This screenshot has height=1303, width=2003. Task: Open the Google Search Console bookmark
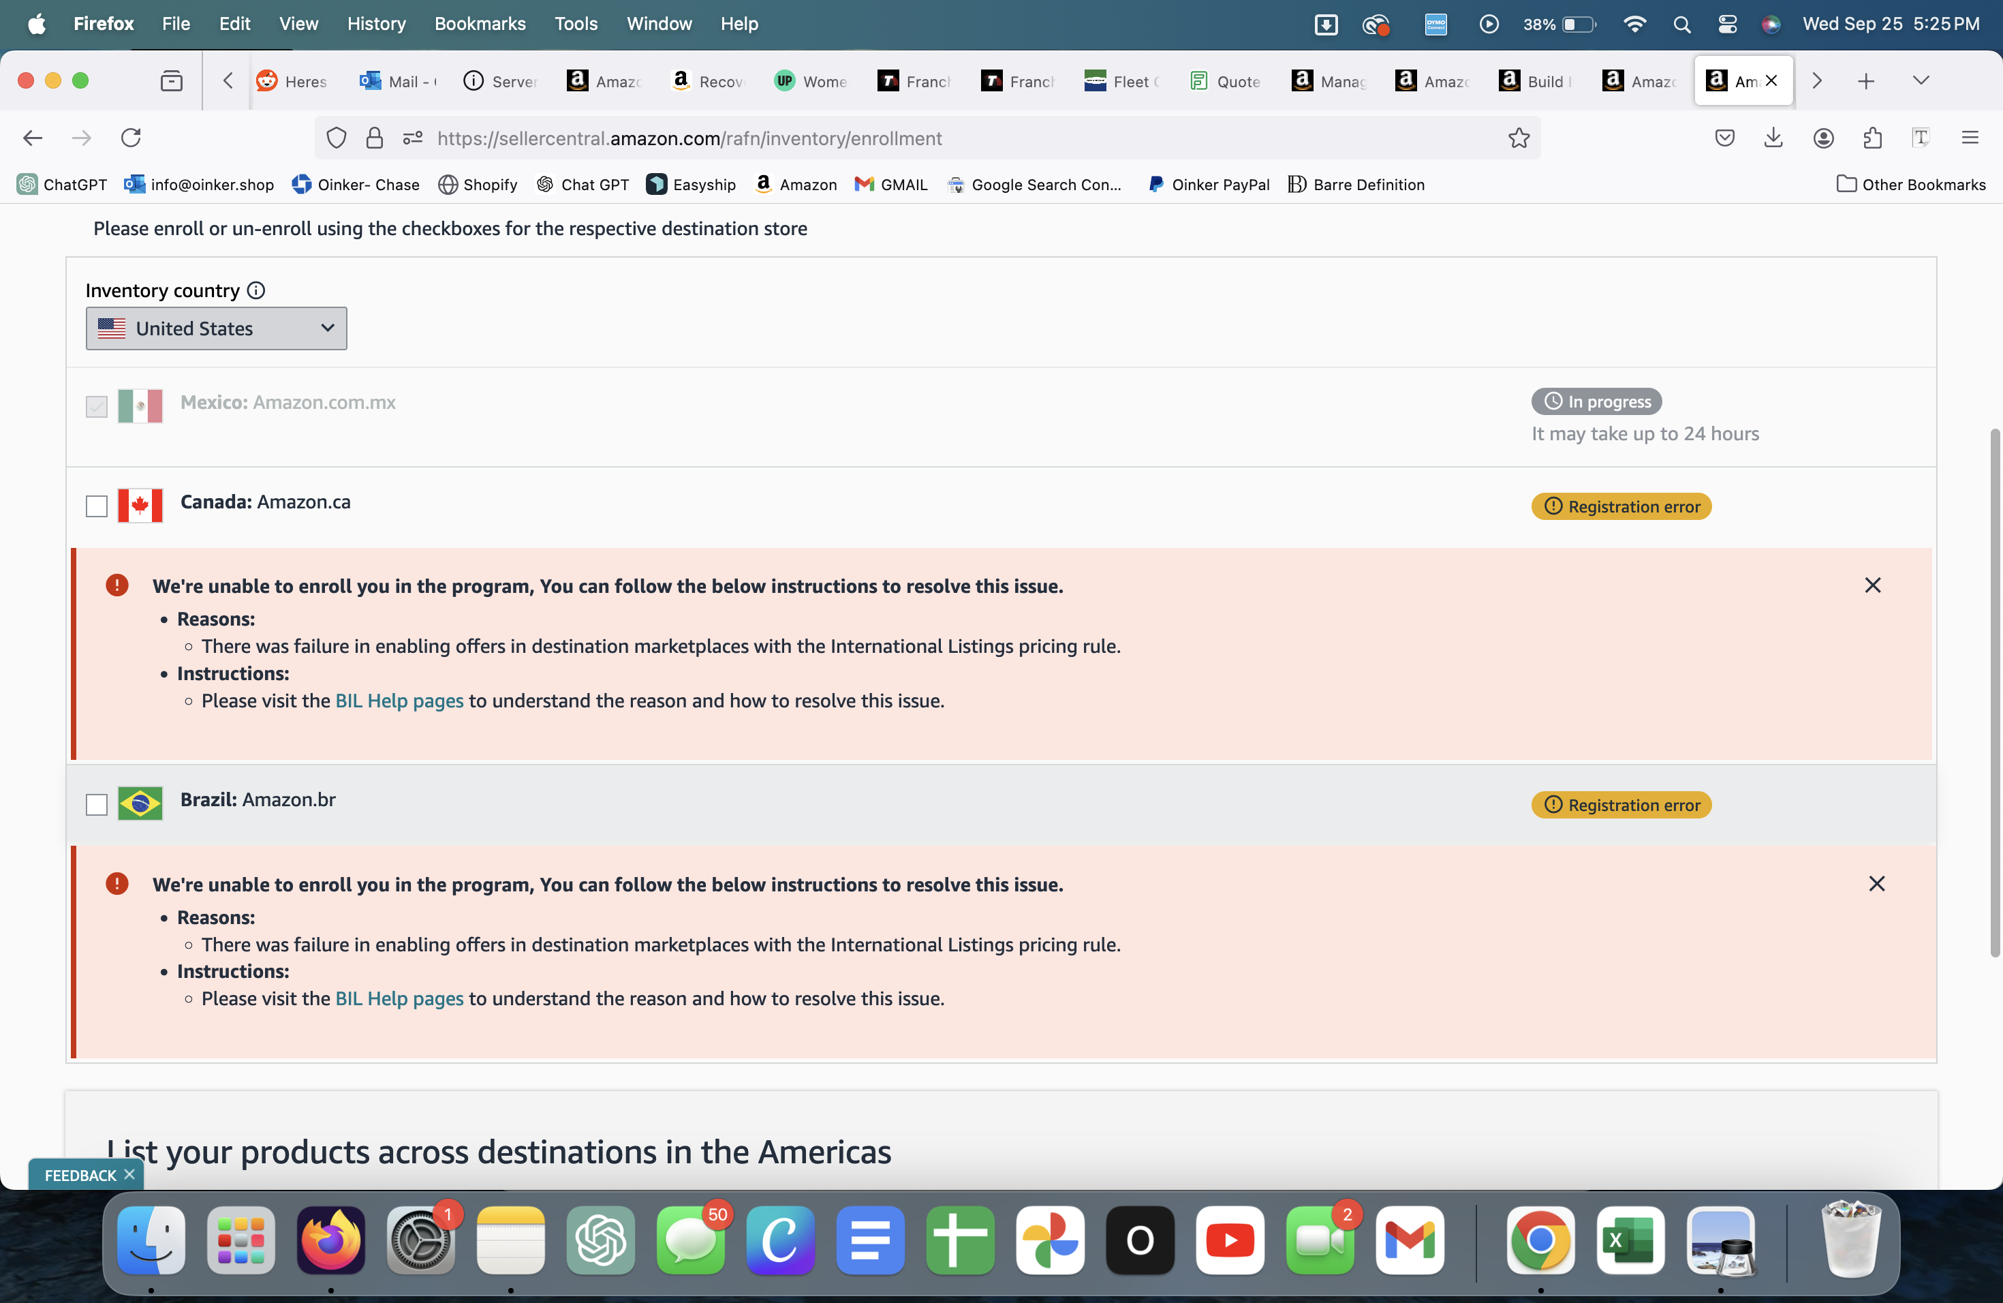coord(1034,184)
